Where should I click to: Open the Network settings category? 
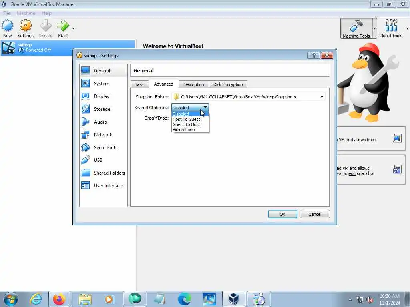pyautogui.click(x=104, y=134)
